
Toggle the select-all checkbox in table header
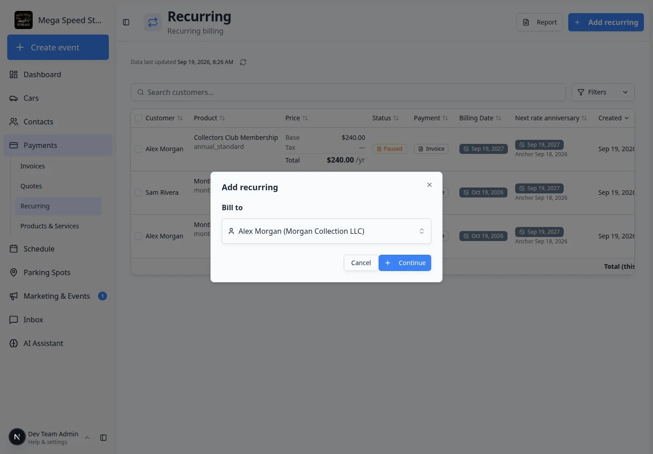(x=138, y=118)
